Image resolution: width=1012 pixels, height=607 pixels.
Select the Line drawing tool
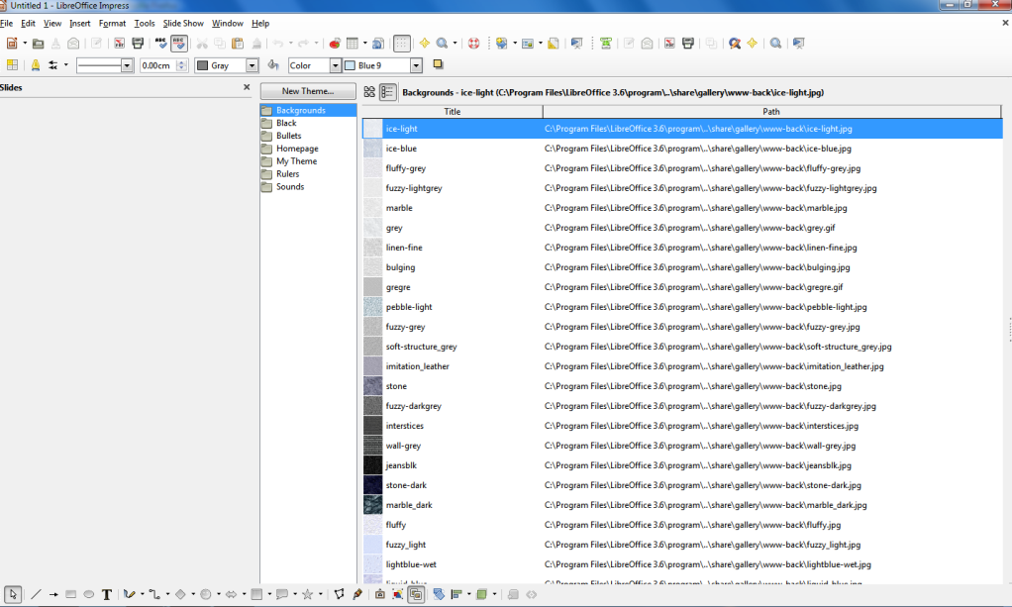pos(36,594)
